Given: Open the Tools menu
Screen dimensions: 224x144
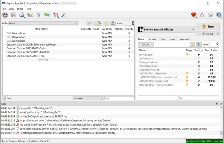Looking at the screenshot, I should click(20, 9).
